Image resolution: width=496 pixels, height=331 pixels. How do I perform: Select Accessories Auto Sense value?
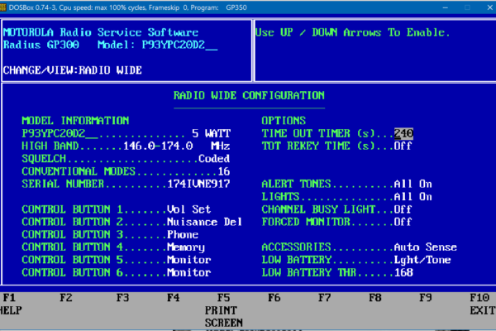click(x=426, y=247)
